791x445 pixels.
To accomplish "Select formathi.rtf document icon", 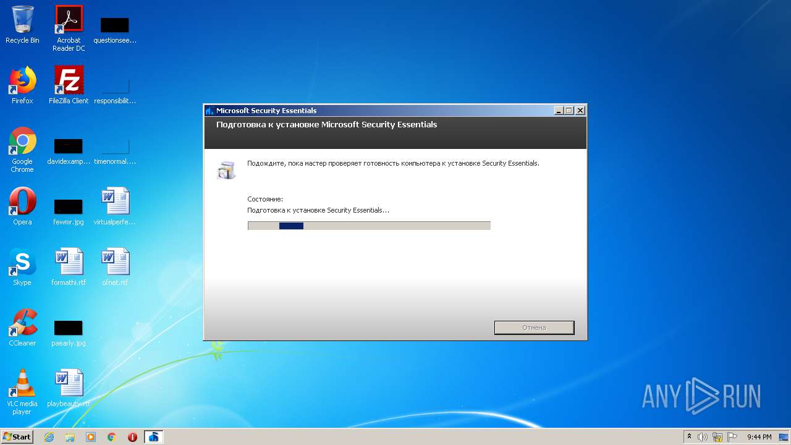I will (x=69, y=267).
